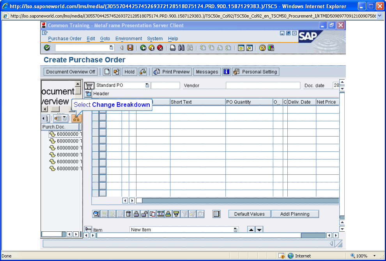Click the stamp icon in item toolbar
Image resolution: width=386 pixels, height=261 pixels.
[168, 214]
